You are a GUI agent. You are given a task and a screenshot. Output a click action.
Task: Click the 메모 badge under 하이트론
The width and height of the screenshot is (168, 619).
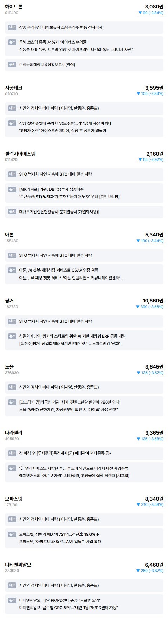pos(12,27)
